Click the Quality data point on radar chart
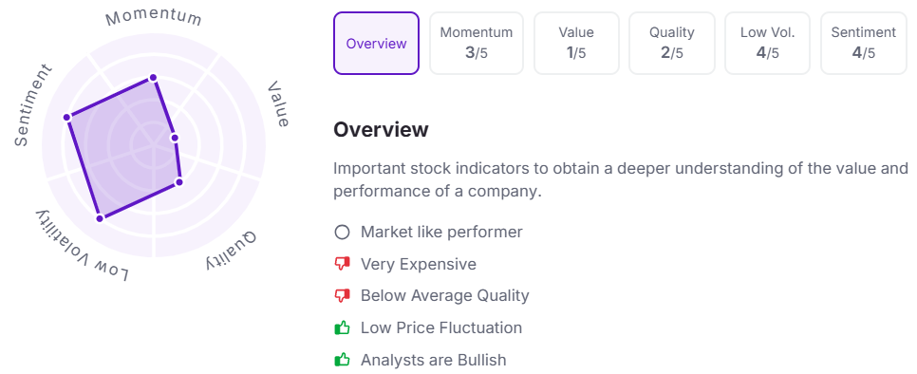Image resolution: width=917 pixels, height=374 pixels. pos(179,182)
